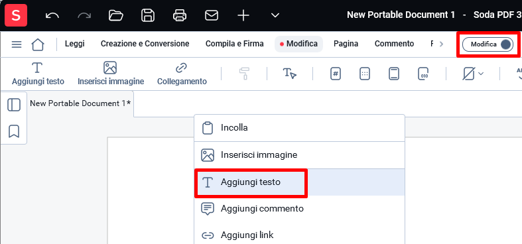Click the Collegamento tool
522x244 pixels.
(x=182, y=74)
